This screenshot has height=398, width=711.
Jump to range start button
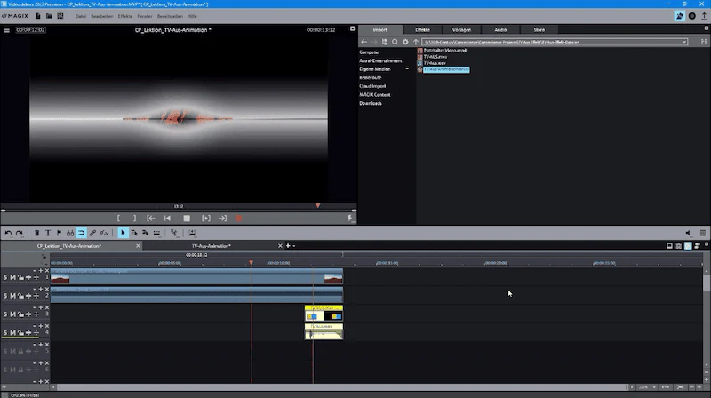(x=151, y=219)
